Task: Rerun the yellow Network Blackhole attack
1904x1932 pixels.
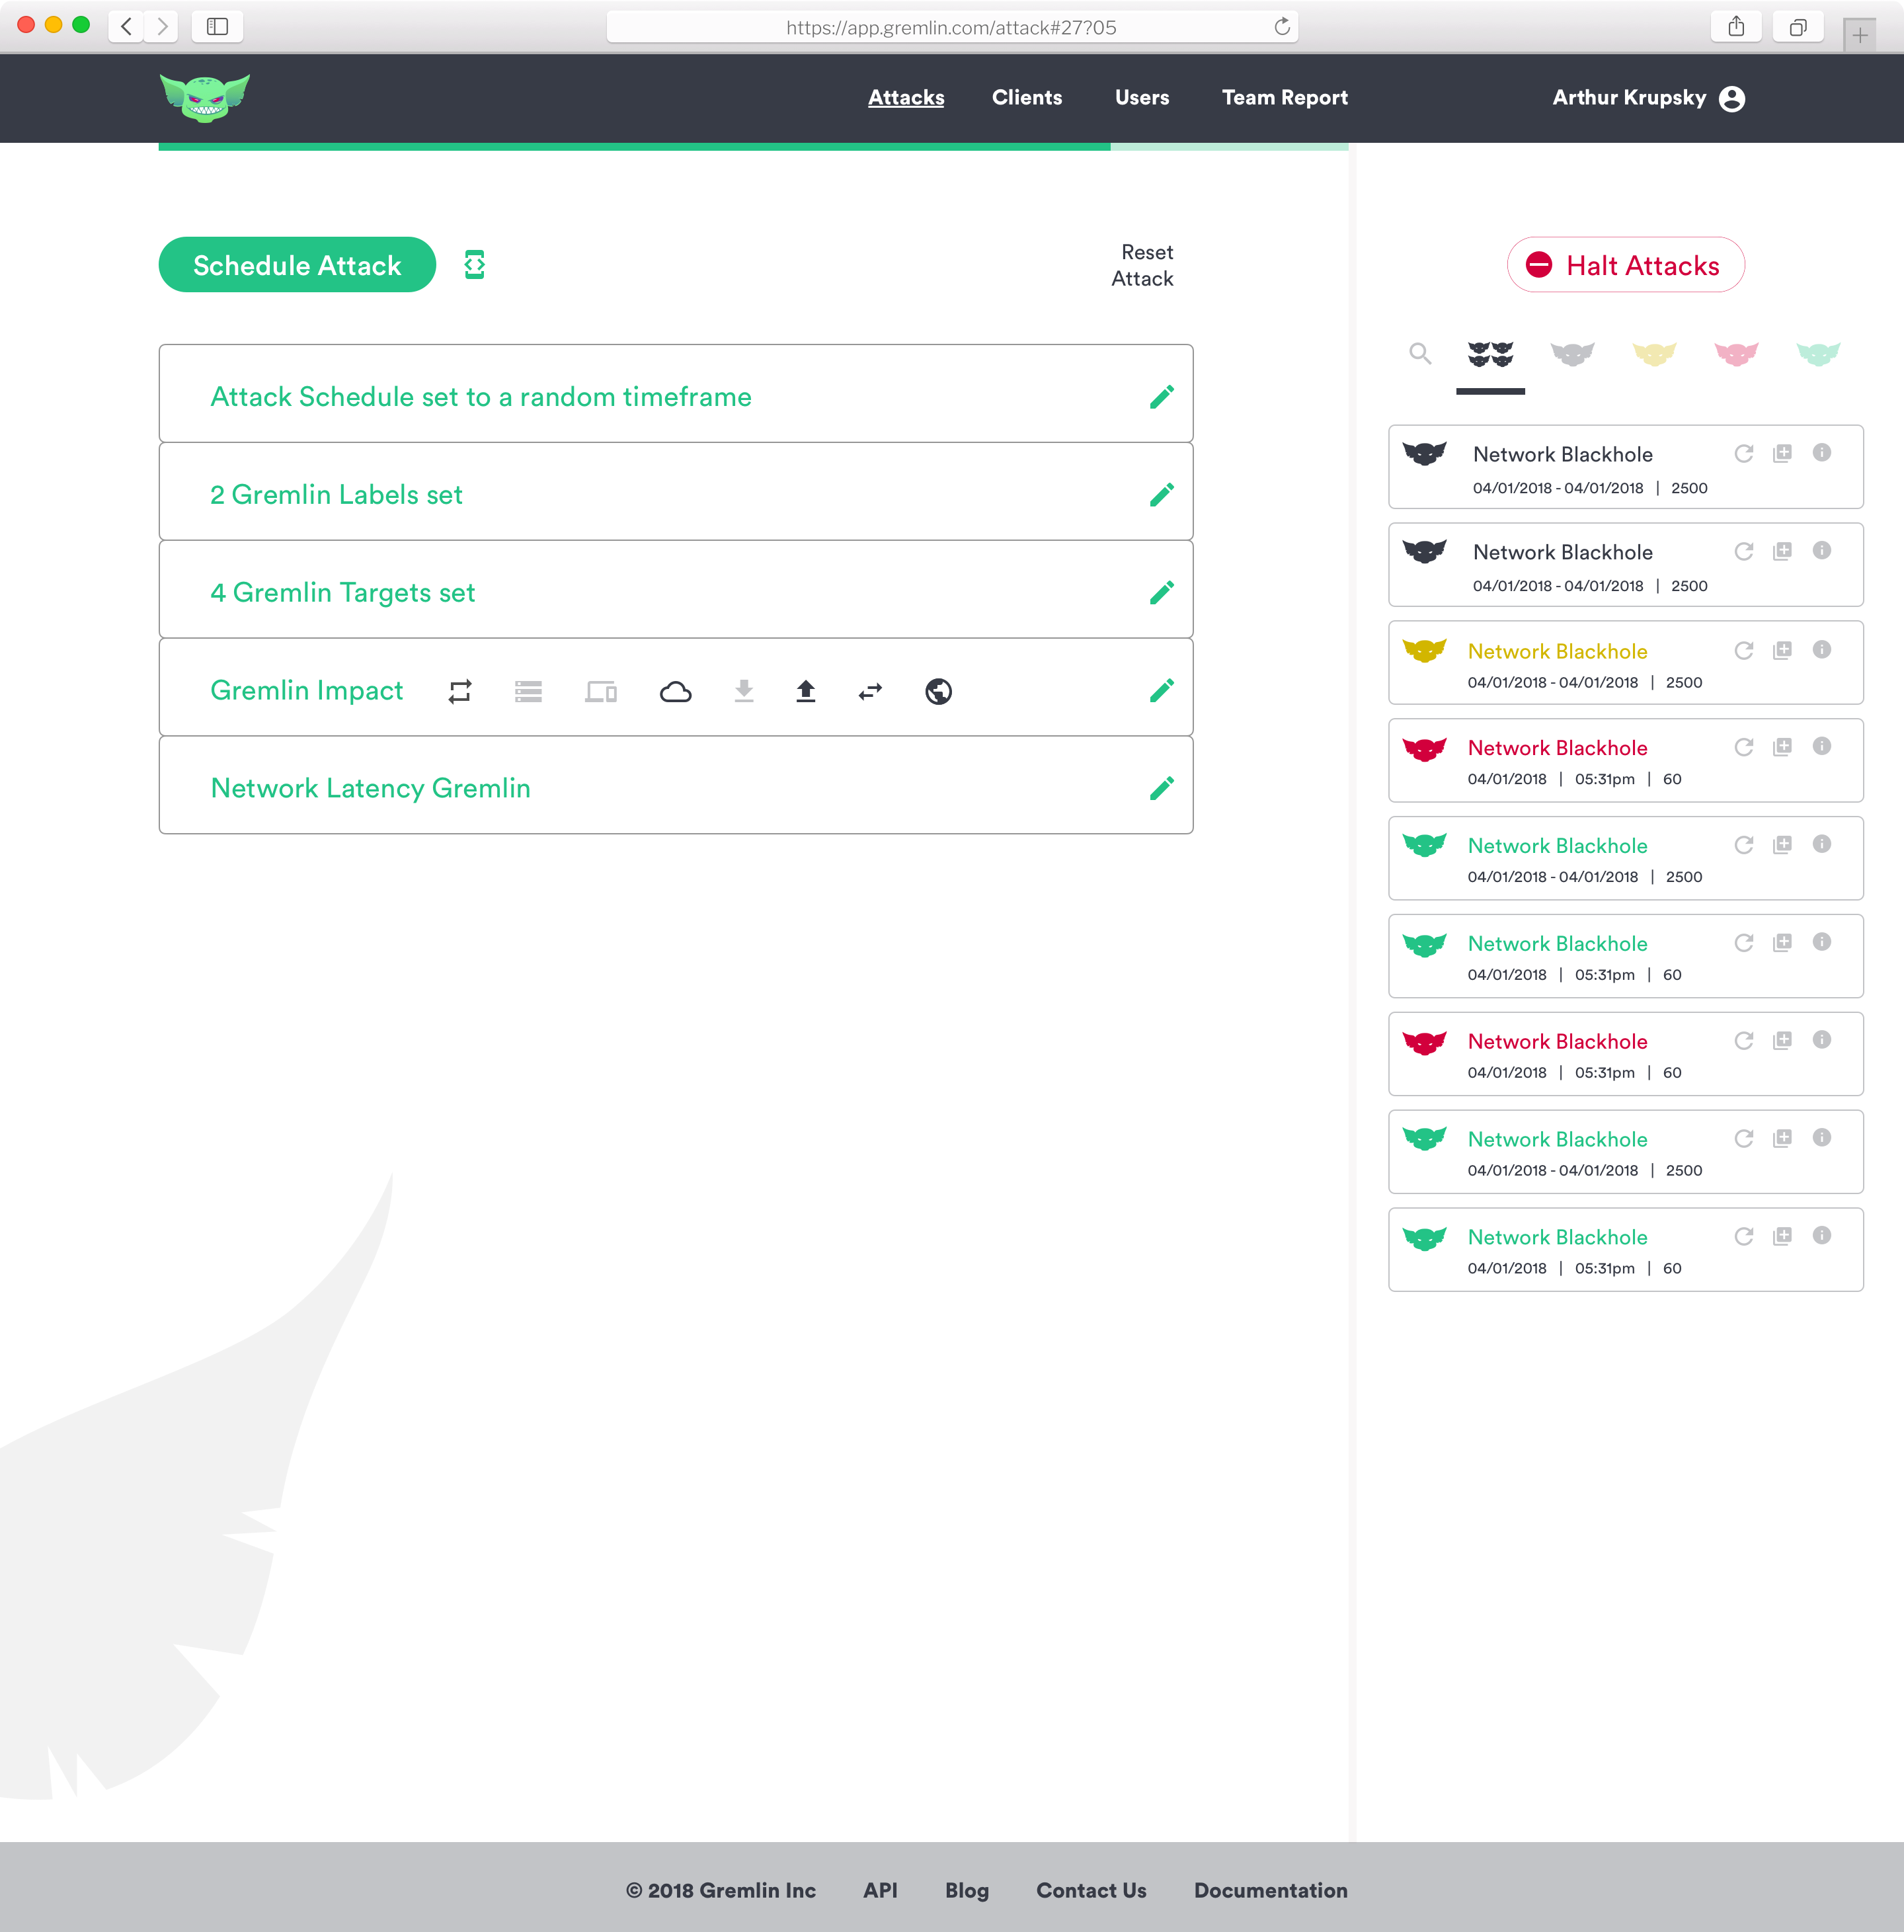Action: coord(1744,651)
